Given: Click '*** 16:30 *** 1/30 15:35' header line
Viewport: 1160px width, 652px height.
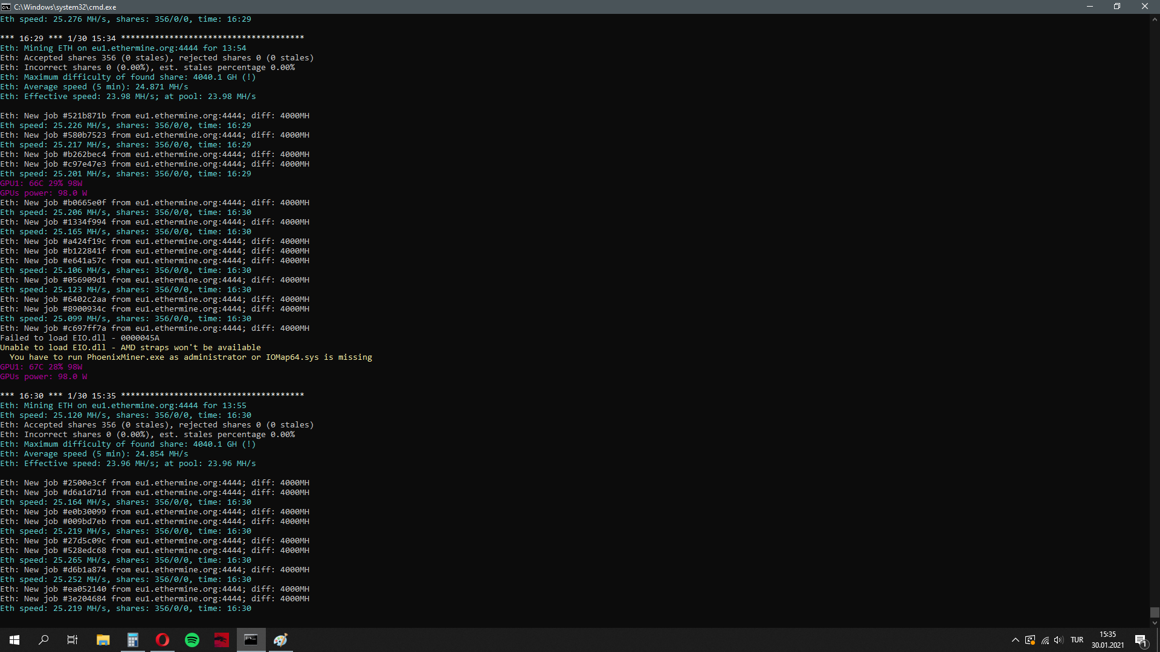Looking at the screenshot, I should pos(152,395).
